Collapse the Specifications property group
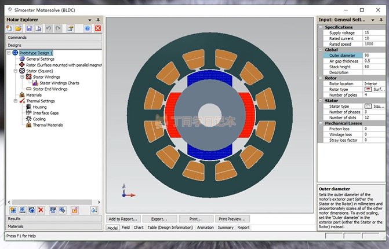389x249 pixels. pyautogui.click(x=321, y=27)
